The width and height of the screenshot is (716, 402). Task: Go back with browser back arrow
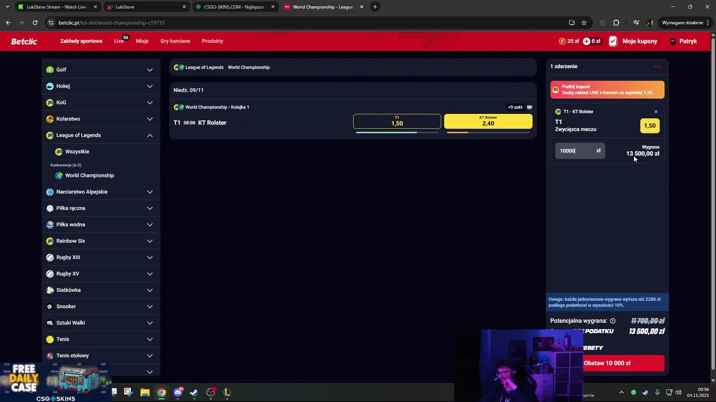8,23
